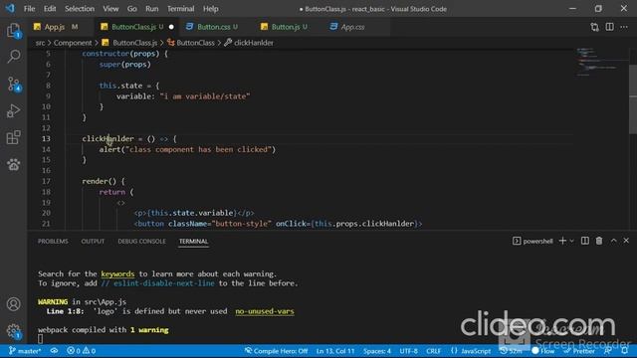Image resolution: width=637 pixels, height=358 pixels.
Task: Open the Extensions view
Action: [x=13, y=137]
